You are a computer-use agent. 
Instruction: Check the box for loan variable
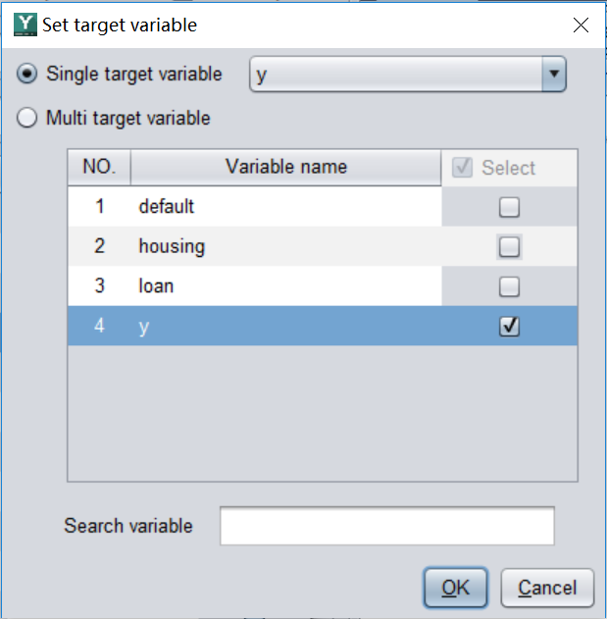pyautogui.click(x=509, y=286)
